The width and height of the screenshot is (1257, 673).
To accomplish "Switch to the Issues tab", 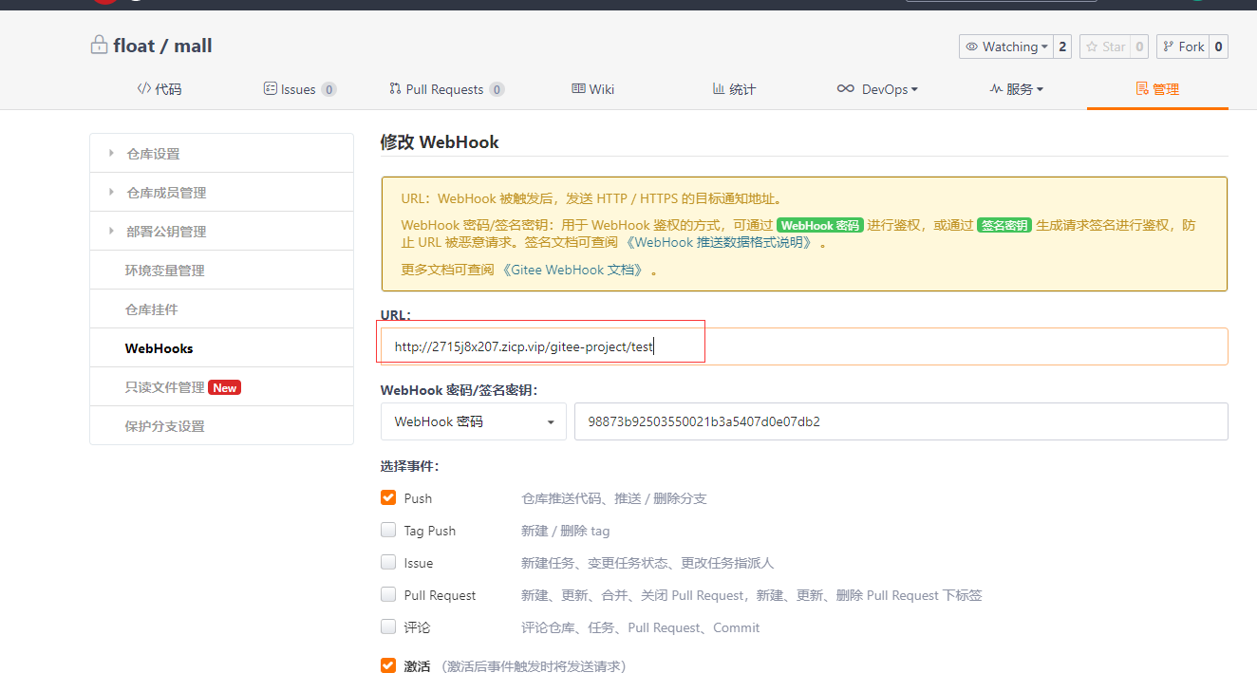I will pos(299,89).
